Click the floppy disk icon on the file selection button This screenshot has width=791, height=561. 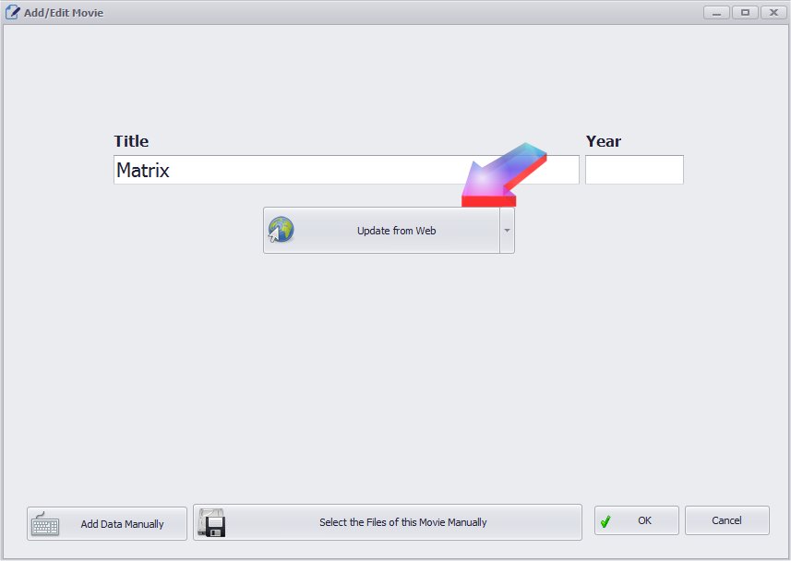point(212,522)
